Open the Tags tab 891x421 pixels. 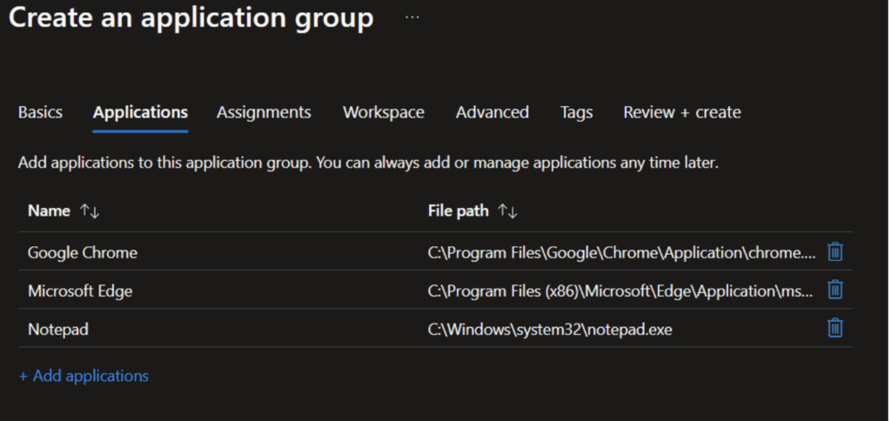point(576,112)
